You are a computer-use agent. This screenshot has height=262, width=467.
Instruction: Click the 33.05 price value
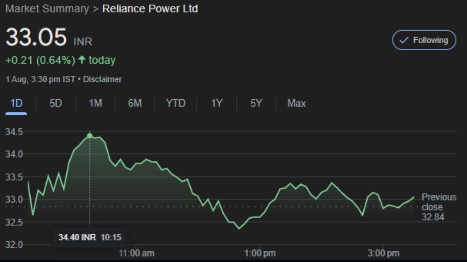click(x=36, y=37)
